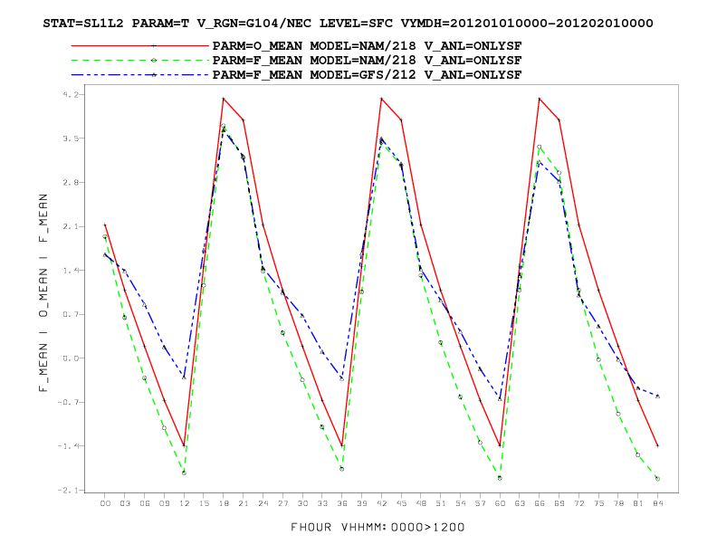This screenshot has height=554, width=717.
Task: Click x-axis forecast hour 39
Action: pyautogui.click(x=362, y=503)
